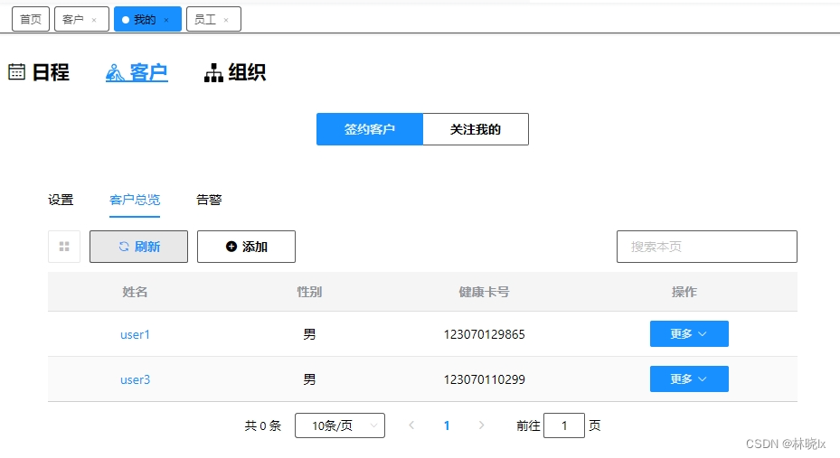Viewport: 840px width, 458px height.
Task: Go to next page arrow
Action: tap(481, 425)
